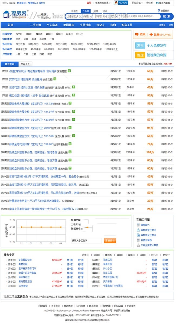Open 二手房源 in the navigation bar
The image size is (176, 327).
(x=35, y=25)
